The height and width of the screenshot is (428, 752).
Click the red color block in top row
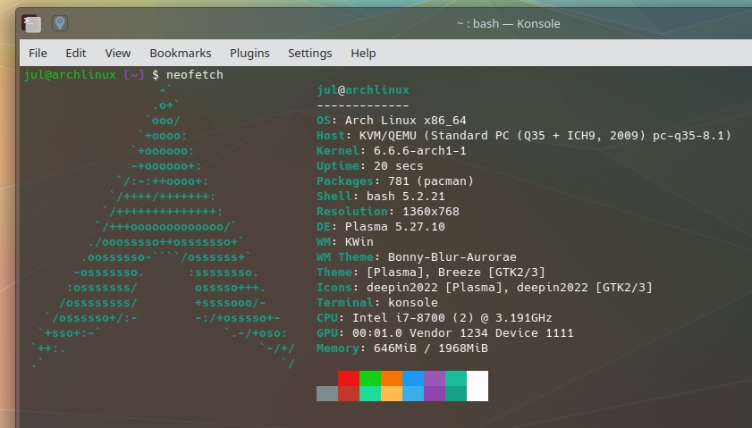point(349,378)
